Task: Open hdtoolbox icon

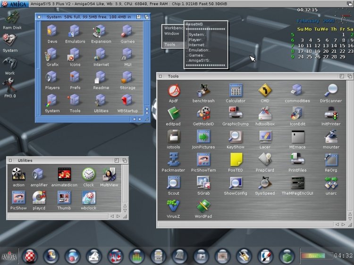Action: (x=265, y=114)
